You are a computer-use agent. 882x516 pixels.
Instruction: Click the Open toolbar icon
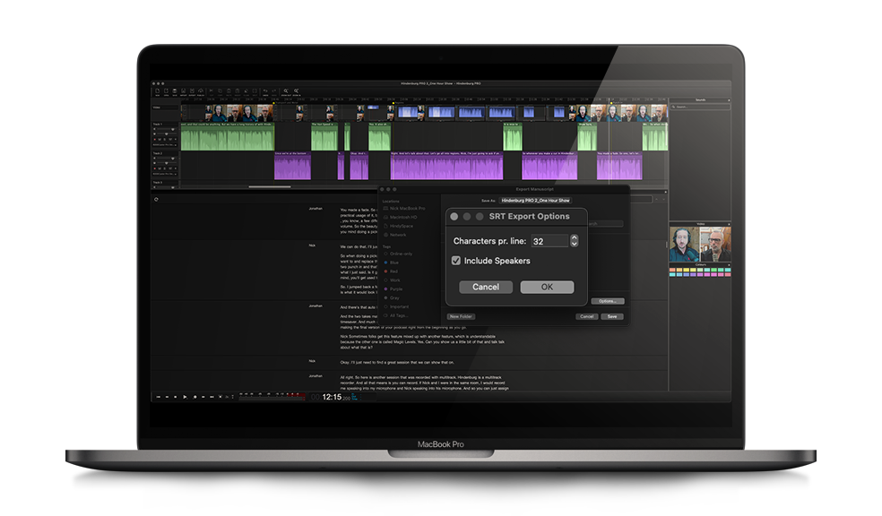coord(166,91)
